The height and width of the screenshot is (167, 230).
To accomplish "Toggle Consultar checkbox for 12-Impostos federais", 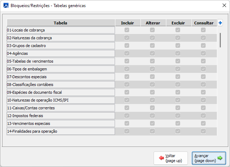I will [x=203, y=116].
